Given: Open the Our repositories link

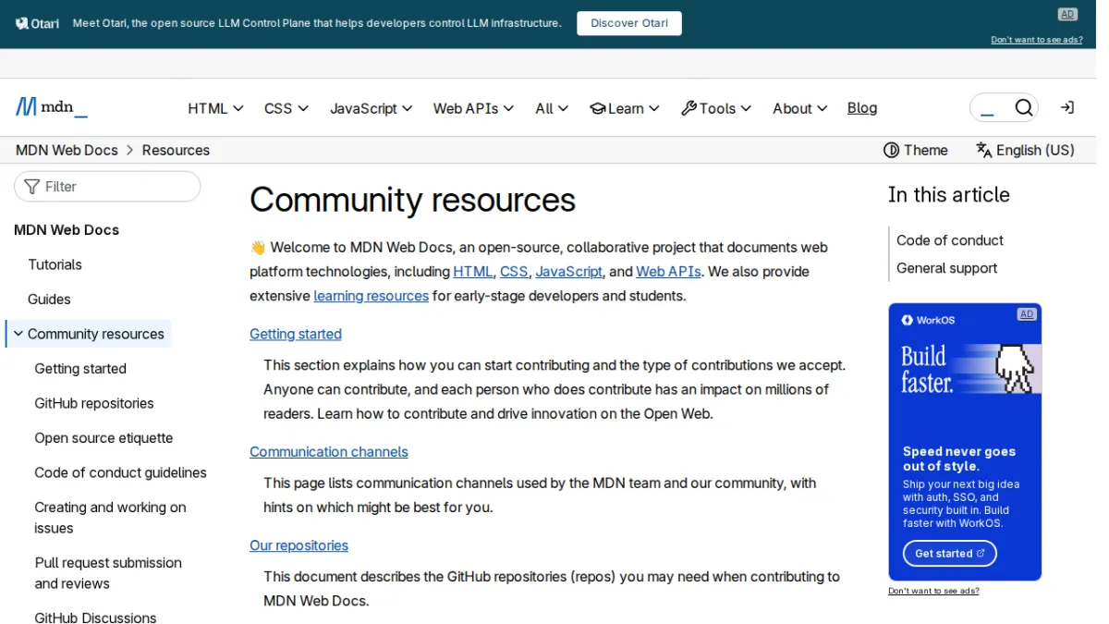Looking at the screenshot, I should pyautogui.click(x=299, y=545).
